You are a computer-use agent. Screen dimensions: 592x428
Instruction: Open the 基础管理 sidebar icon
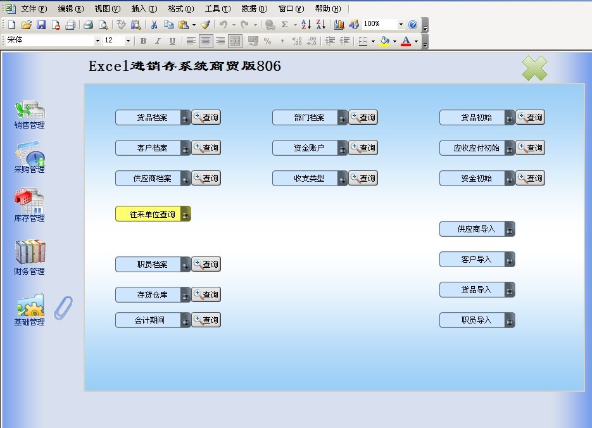30,310
